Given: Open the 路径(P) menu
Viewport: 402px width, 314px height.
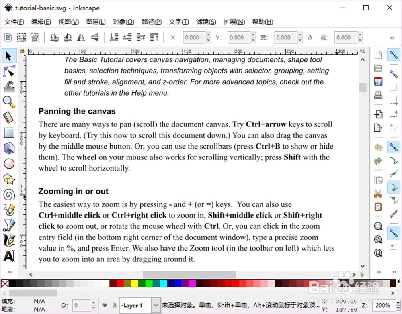Looking at the screenshot, I should pyautogui.click(x=152, y=22).
